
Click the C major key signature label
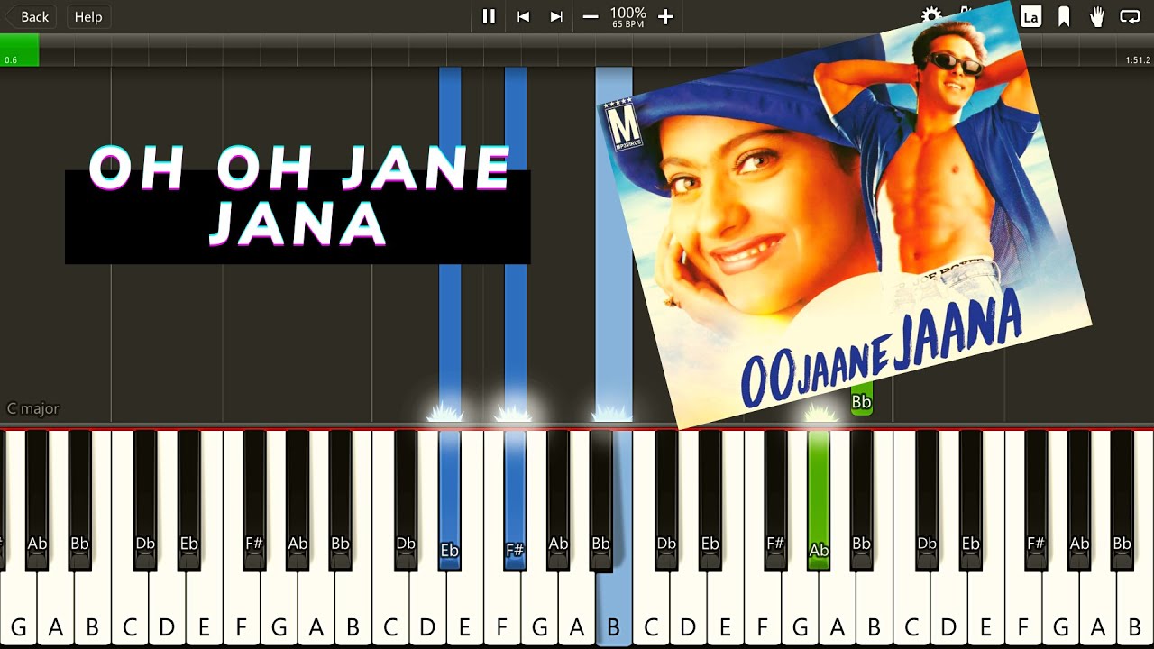(x=33, y=408)
